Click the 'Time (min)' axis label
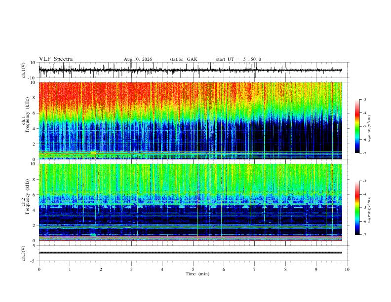Image resolution: width=391 pixels, height=302 pixels. [x=197, y=274]
